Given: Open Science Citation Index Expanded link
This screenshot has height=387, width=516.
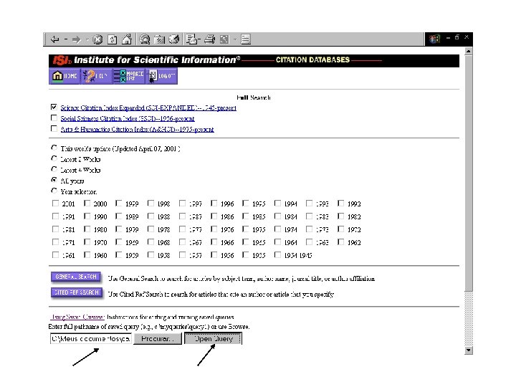Looking at the screenshot, I should click(x=148, y=108).
